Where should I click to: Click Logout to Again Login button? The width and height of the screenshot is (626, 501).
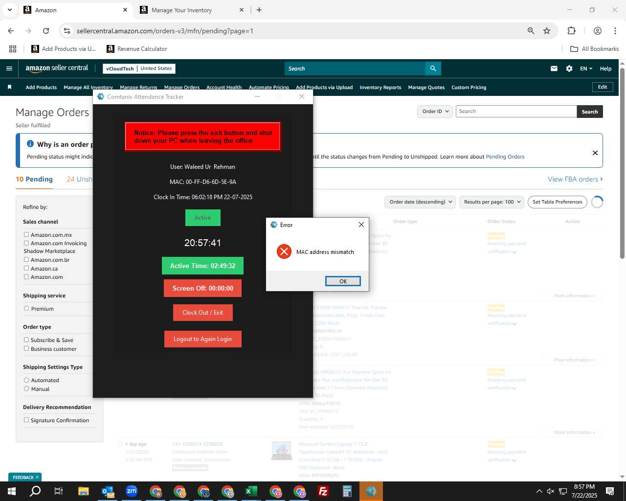[x=203, y=339]
